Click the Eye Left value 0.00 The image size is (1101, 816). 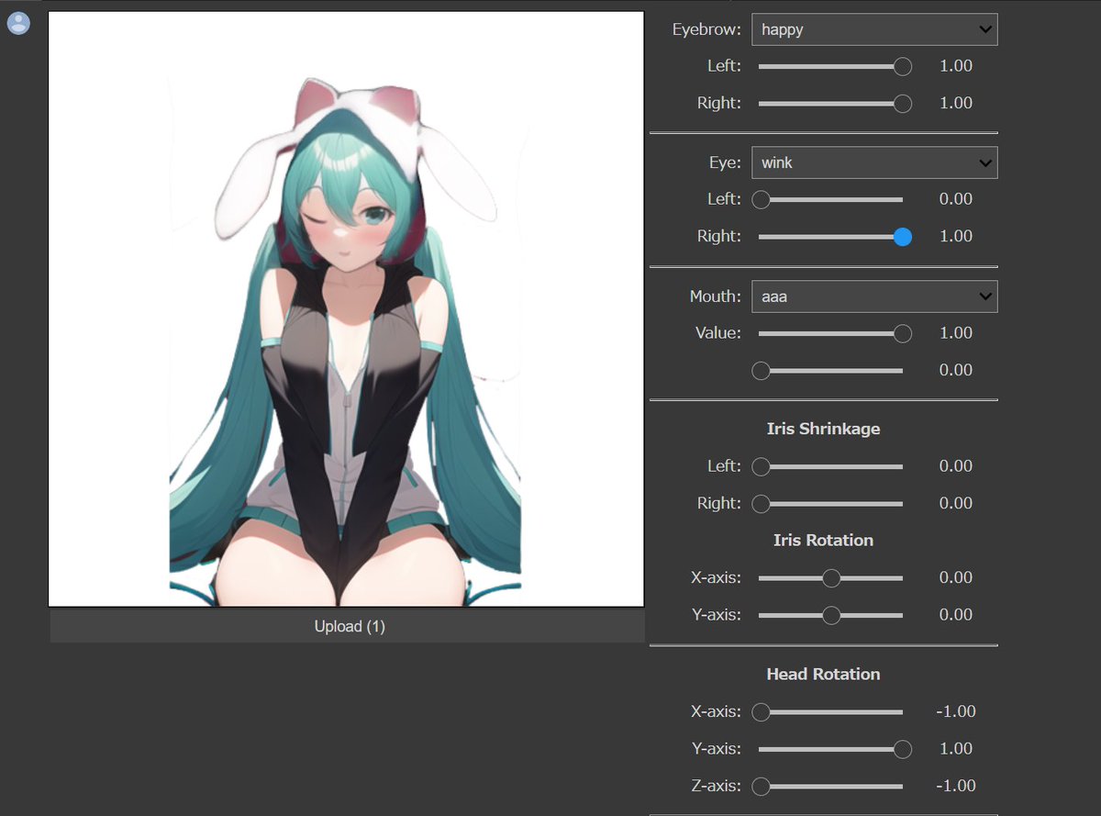pyautogui.click(x=956, y=199)
